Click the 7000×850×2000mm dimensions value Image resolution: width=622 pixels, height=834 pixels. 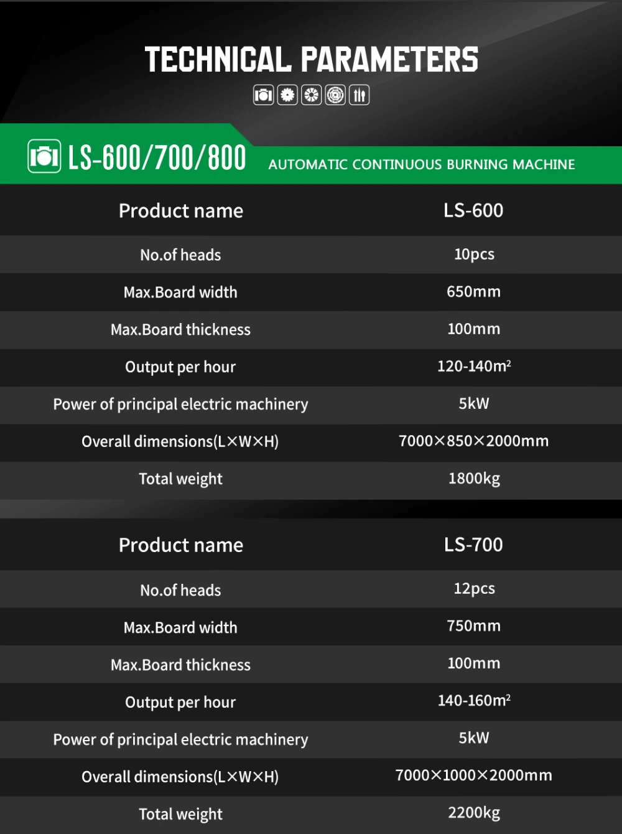pos(473,441)
